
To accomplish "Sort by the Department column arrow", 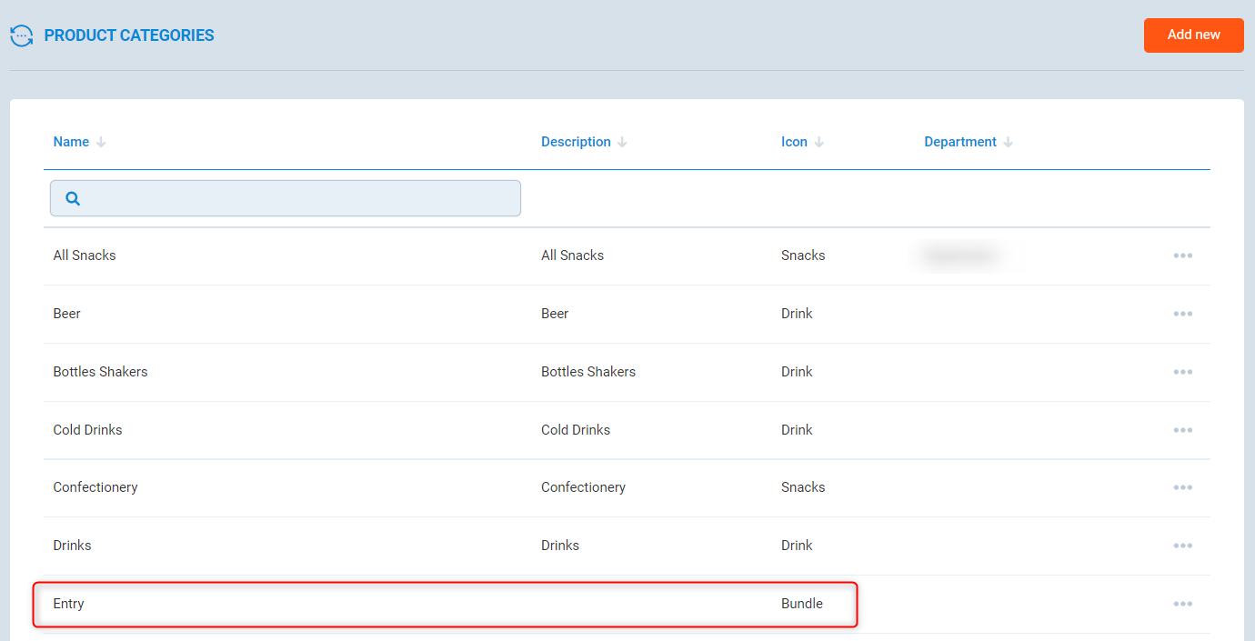I will pyautogui.click(x=1008, y=143).
